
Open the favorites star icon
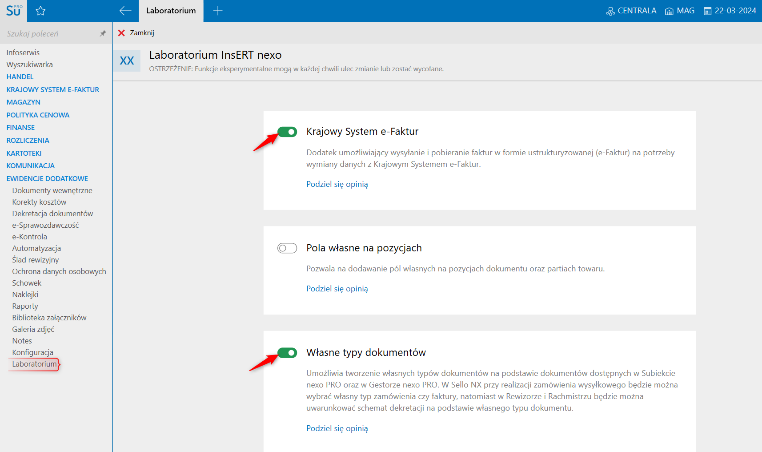[x=40, y=11]
